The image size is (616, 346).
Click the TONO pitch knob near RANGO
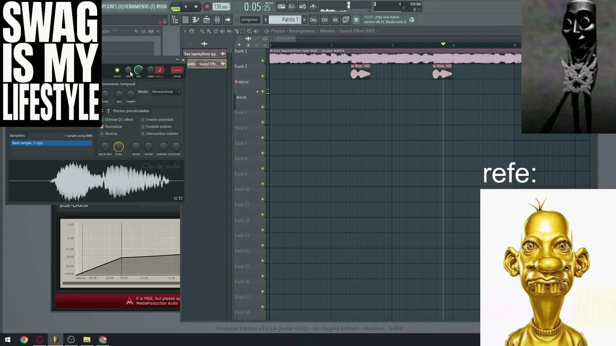coord(151,70)
